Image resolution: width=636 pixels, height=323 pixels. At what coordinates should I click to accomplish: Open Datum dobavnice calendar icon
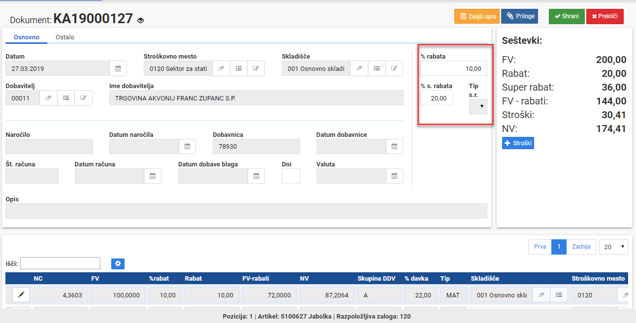394,147
